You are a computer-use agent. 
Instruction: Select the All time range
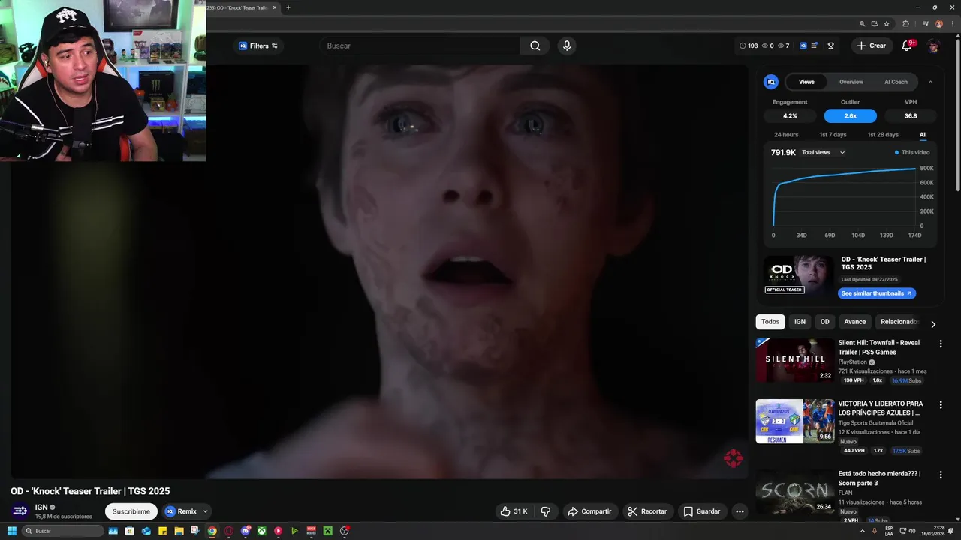[x=923, y=135]
